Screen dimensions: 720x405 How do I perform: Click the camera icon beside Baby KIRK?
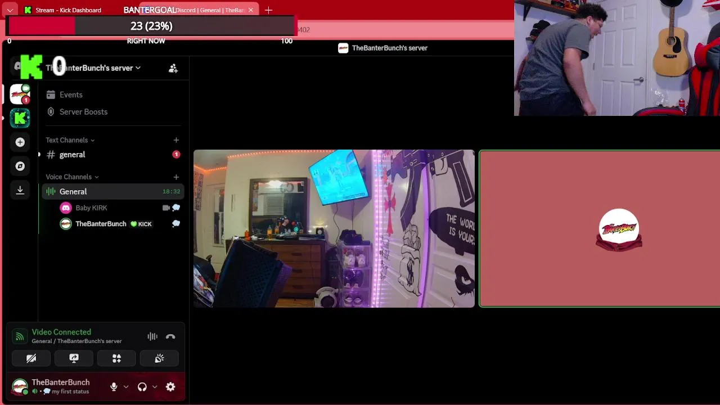click(x=166, y=208)
